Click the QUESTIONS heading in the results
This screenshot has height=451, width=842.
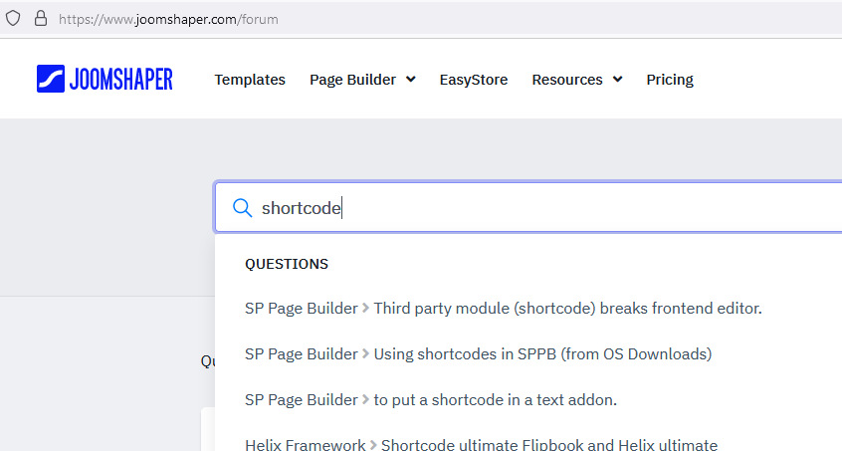287,264
